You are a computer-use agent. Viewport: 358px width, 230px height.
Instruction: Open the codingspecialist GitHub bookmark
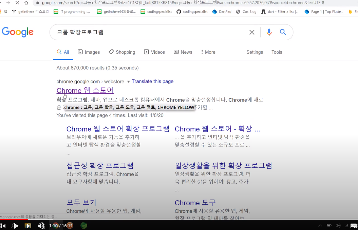point(192,11)
